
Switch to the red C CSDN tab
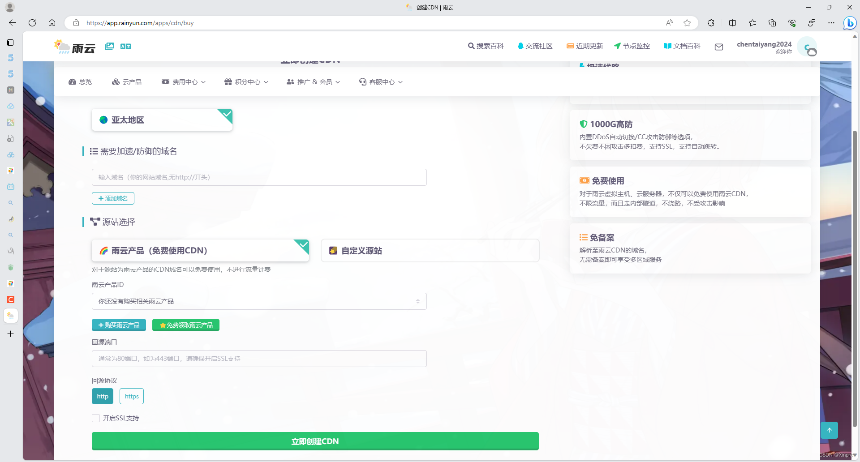11,299
